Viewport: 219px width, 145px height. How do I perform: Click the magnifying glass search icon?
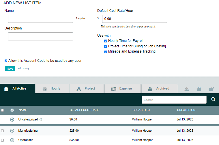[213, 99]
